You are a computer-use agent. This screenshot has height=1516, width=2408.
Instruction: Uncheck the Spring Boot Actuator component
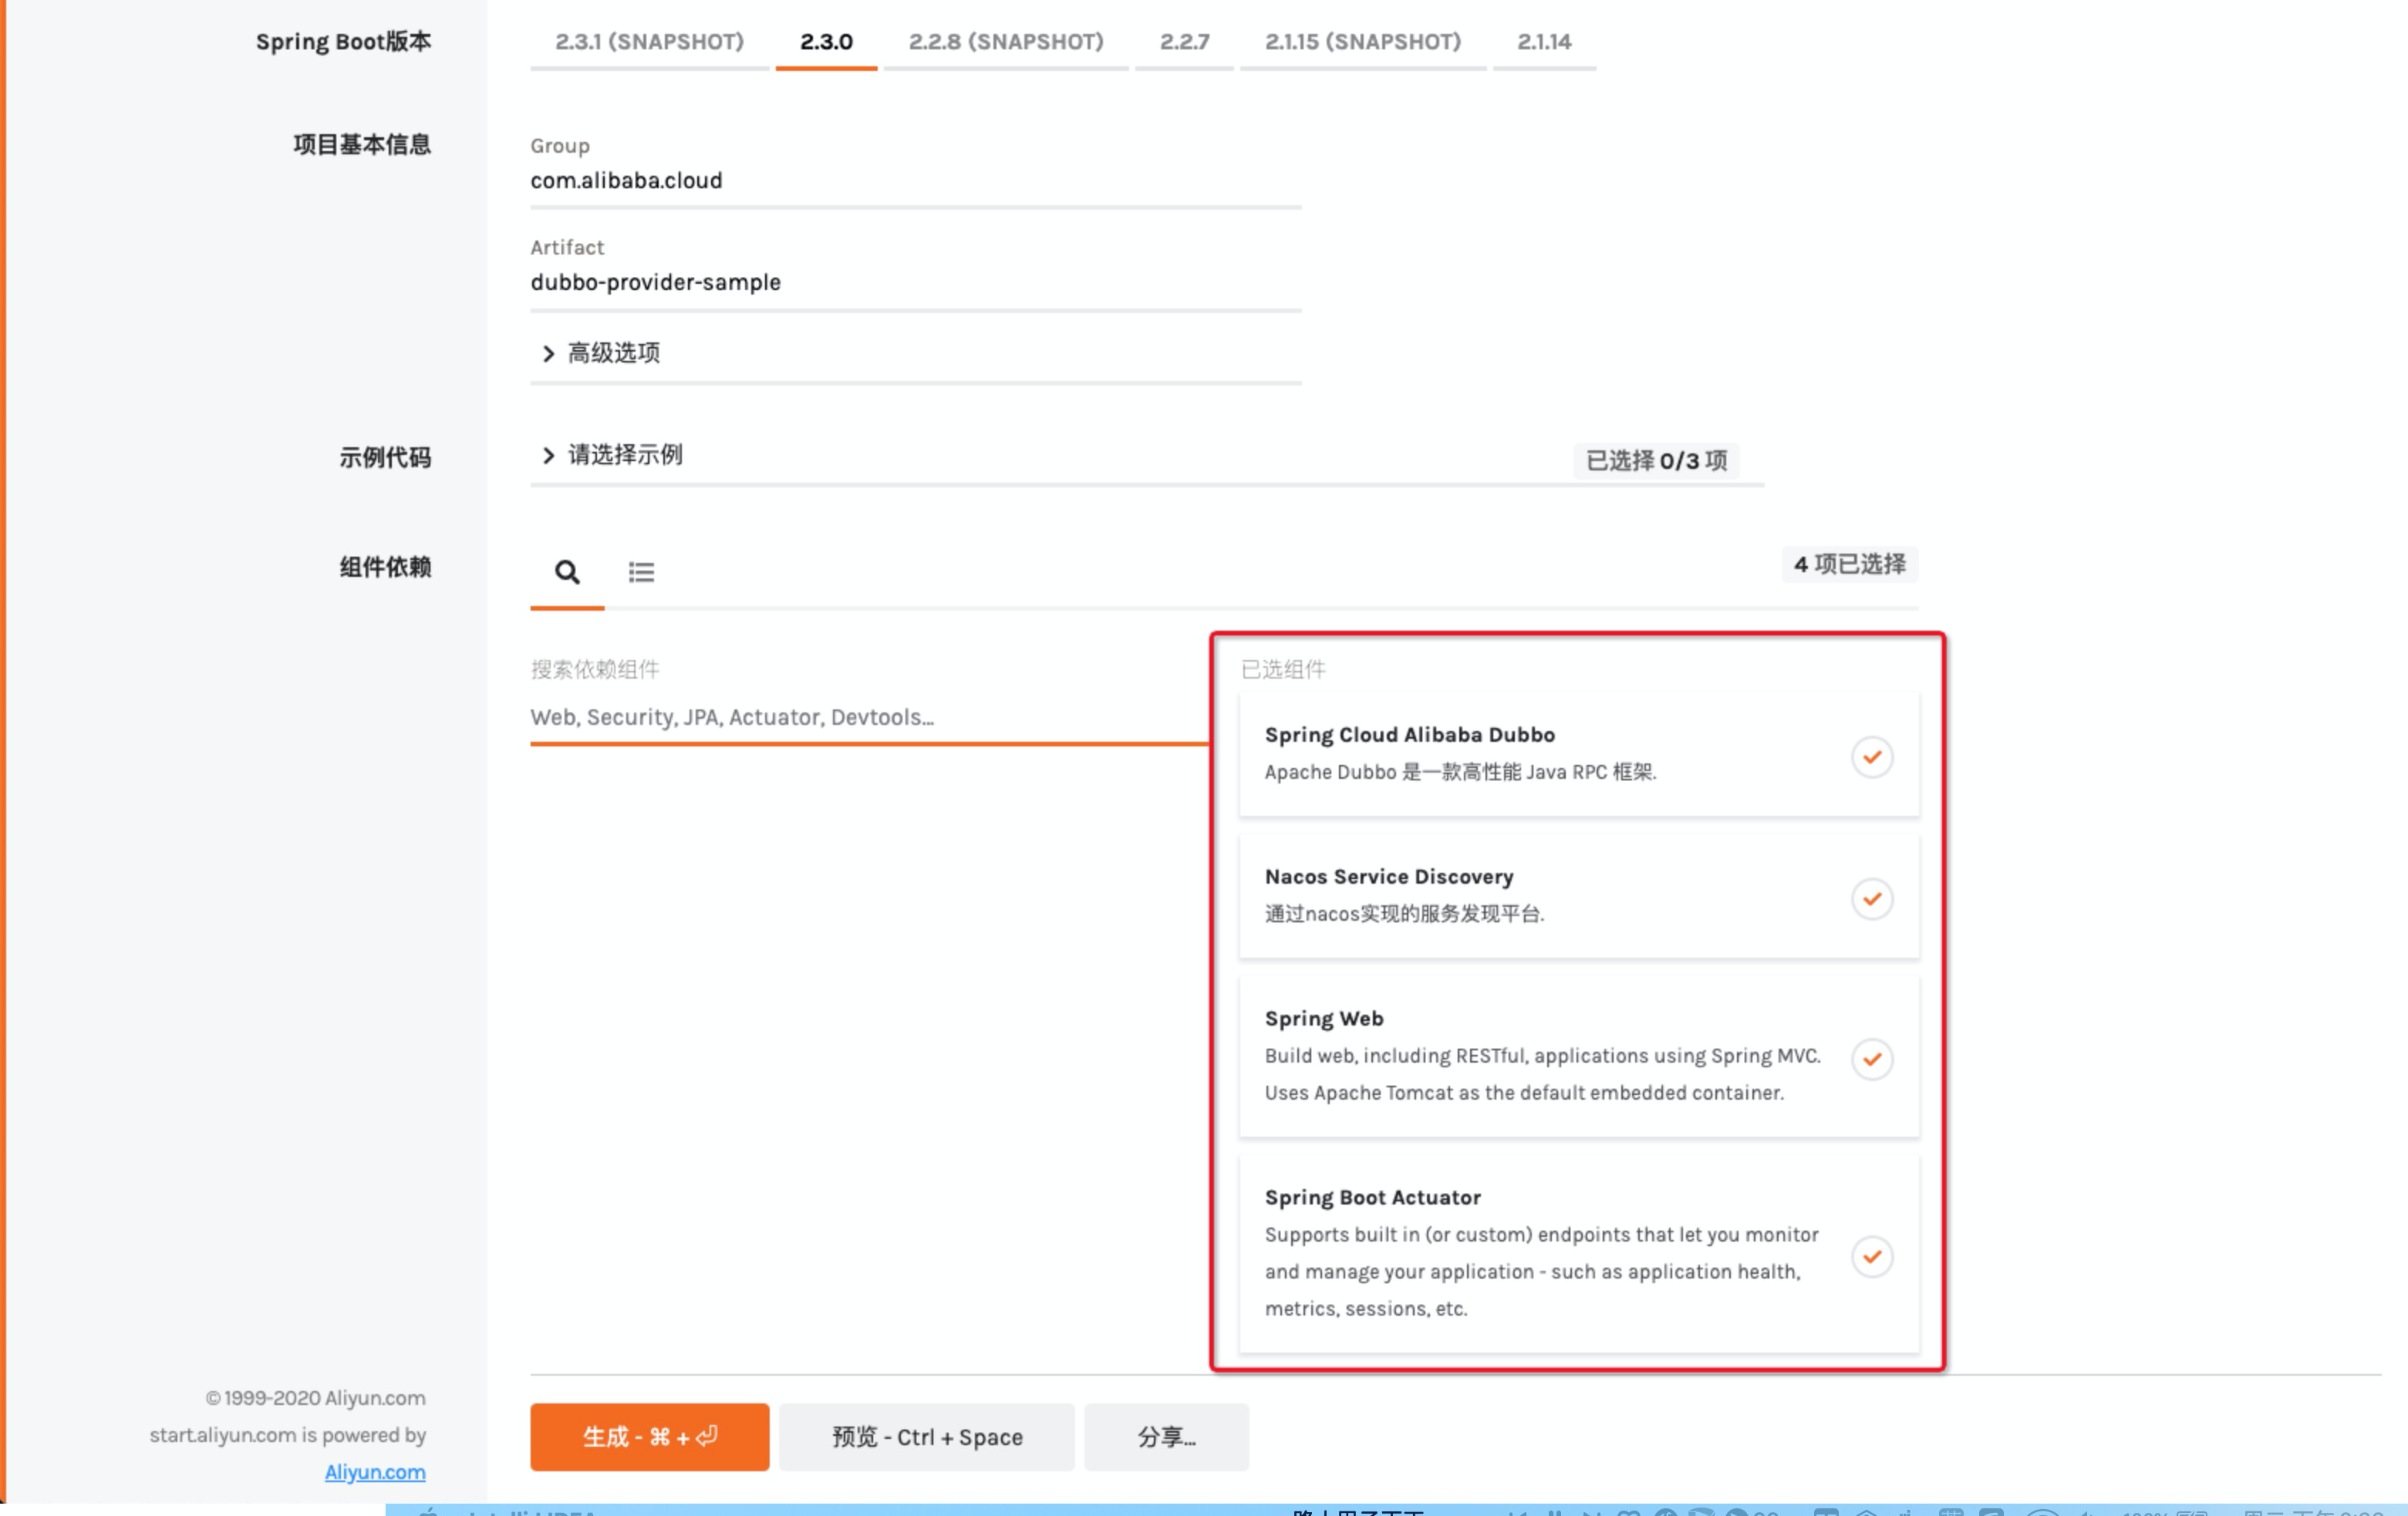1871,1257
